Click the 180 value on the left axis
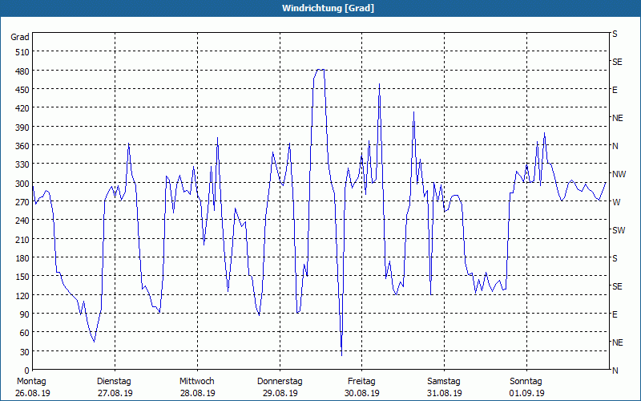Image resolution: width=641 pixels, height=401 pixels. click(x=22, y=258)
